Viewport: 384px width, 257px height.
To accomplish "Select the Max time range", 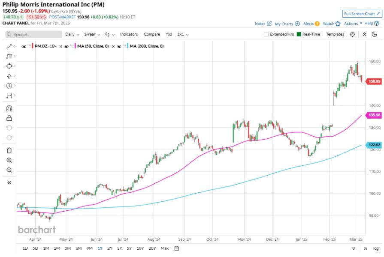I will click(165, 248).
